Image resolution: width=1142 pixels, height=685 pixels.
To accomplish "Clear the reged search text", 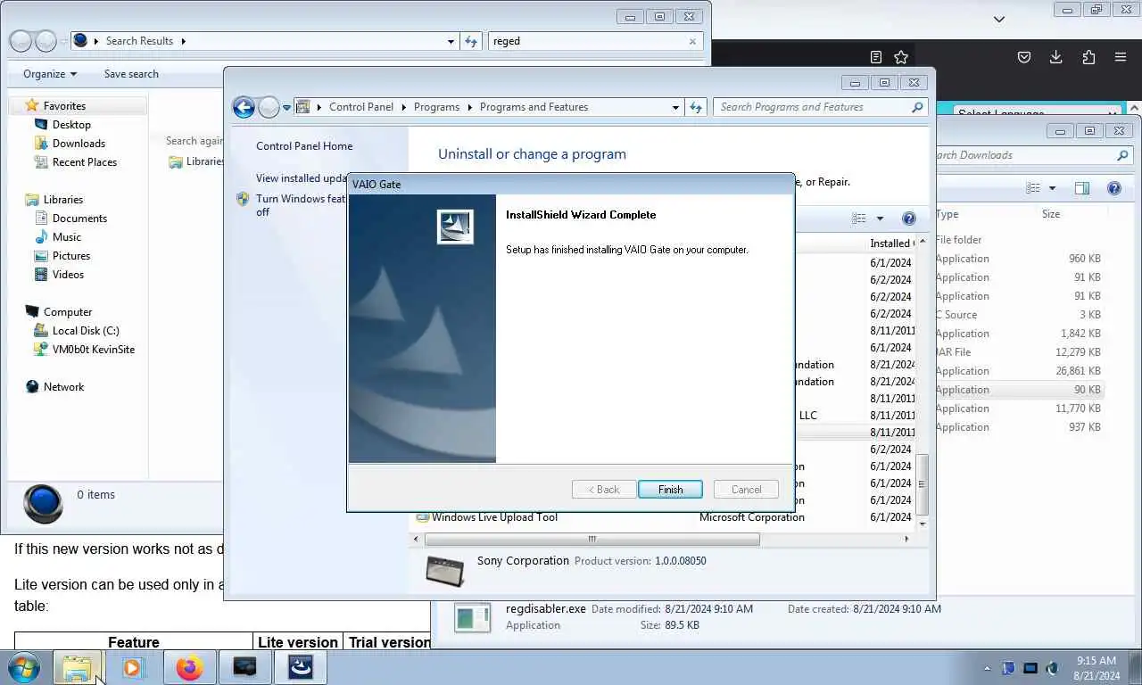I will tap(692, 41).
